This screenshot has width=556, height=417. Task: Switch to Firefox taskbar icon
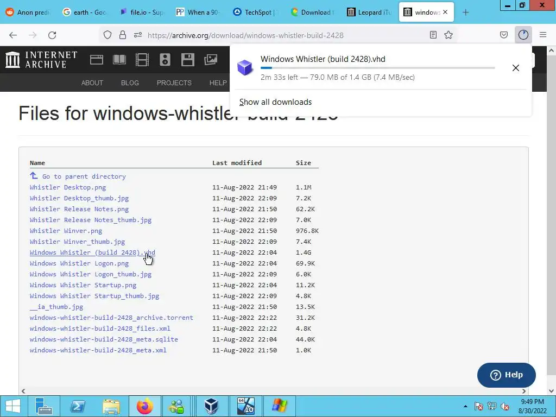(x=145, y=406)
